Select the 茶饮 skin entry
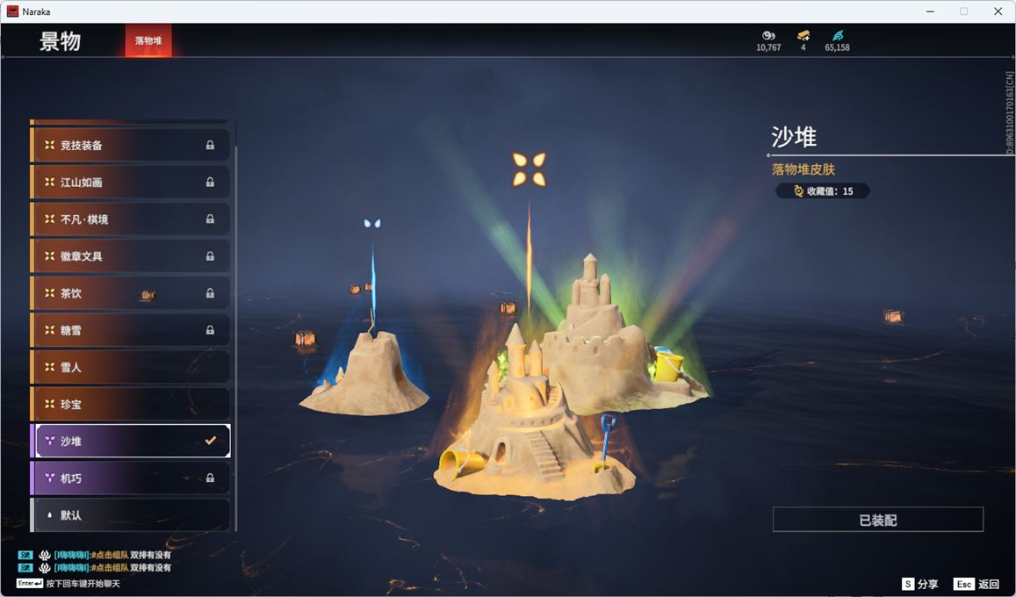 point(130,292)
